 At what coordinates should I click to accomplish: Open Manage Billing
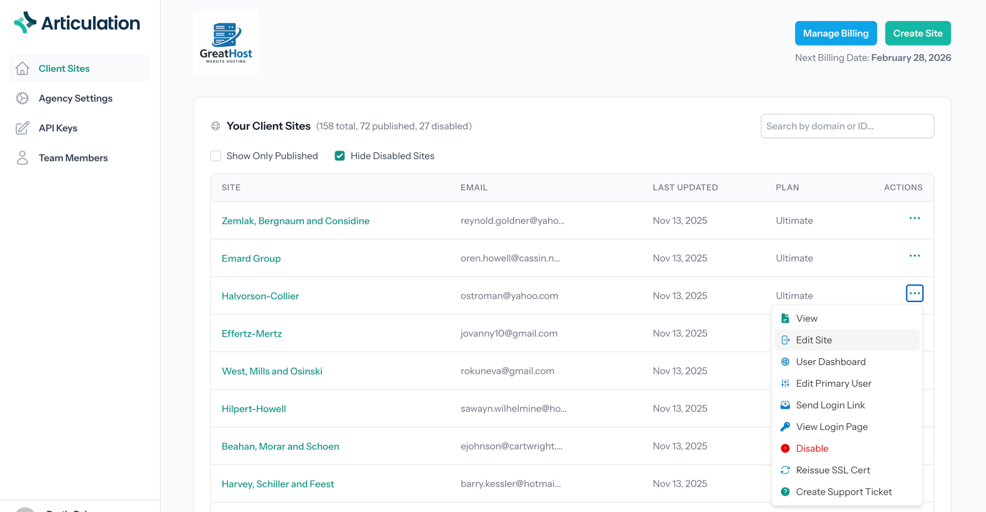tap(836, 33)
